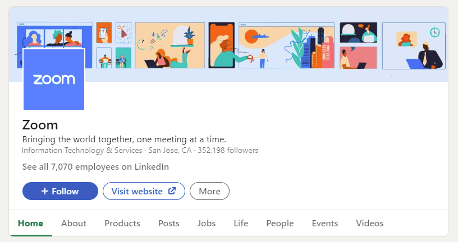Click the Zoom company logo image
This screenshot has width=458, height=242.
(x=54, y=80)
